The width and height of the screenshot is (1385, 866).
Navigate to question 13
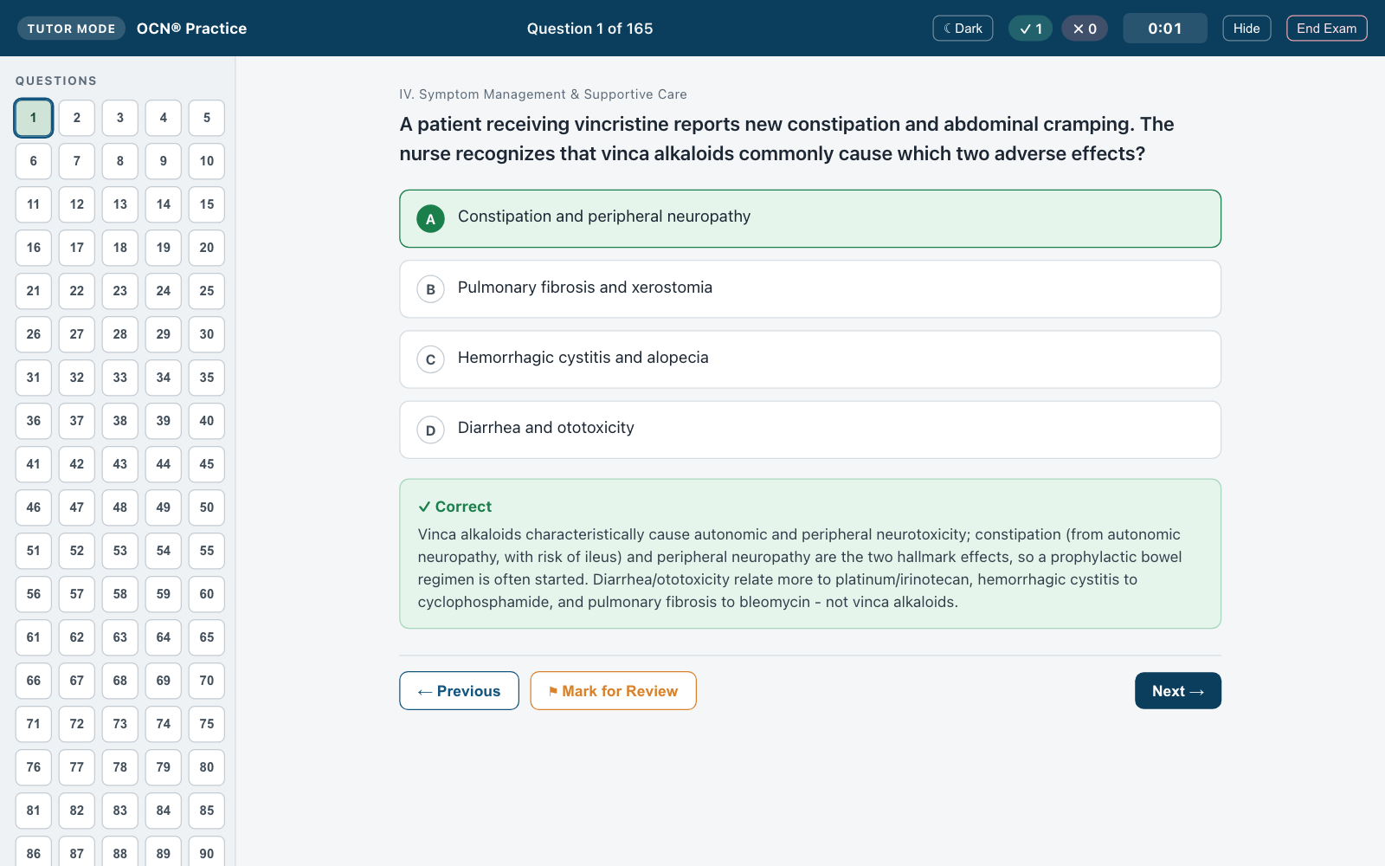pos(120,204)
